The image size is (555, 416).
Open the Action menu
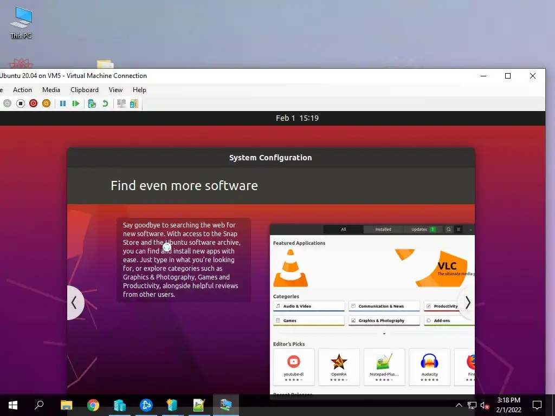click(x=22, y=90)
